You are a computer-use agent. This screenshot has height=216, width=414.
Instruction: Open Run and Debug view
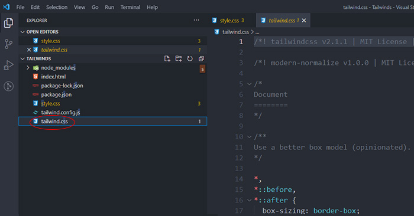click(8, 65)
